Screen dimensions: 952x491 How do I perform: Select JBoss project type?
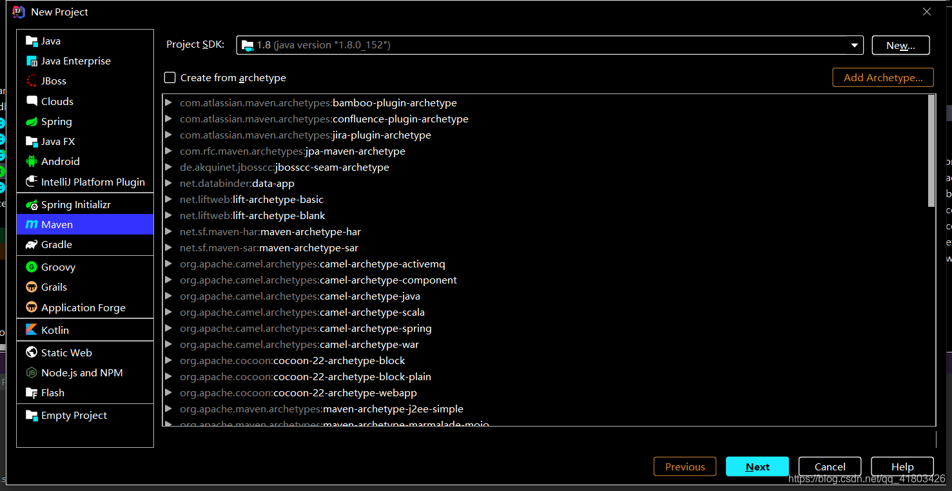[x=85, y=81]
